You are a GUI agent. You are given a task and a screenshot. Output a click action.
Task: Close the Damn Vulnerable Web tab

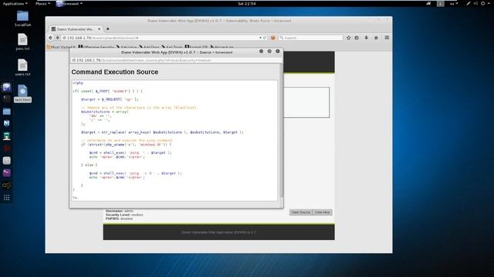(100, 29)
